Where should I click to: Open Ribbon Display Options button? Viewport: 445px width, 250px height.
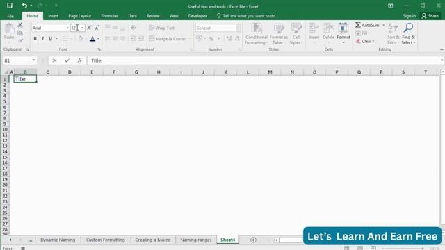click(391, 6)
